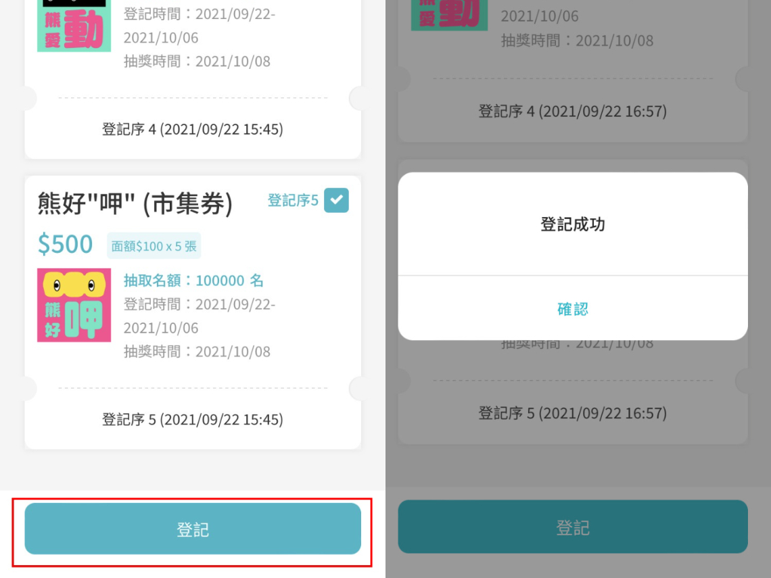The width and height of the screenshot is (771, 578).
Task: Tap 確認 in the 登記成功 dialog
Action: (572, 309)
